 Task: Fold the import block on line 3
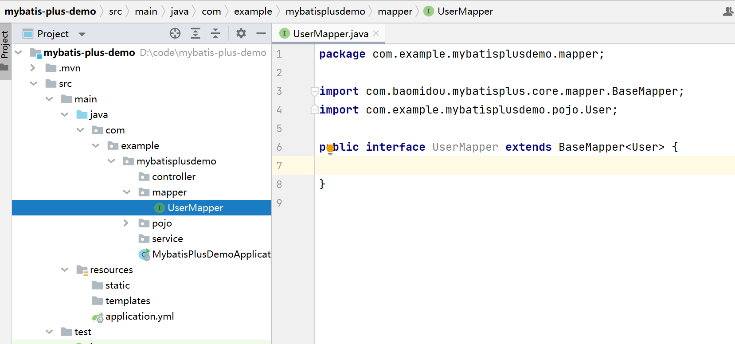pyautogui.click(x=314, y=91)
